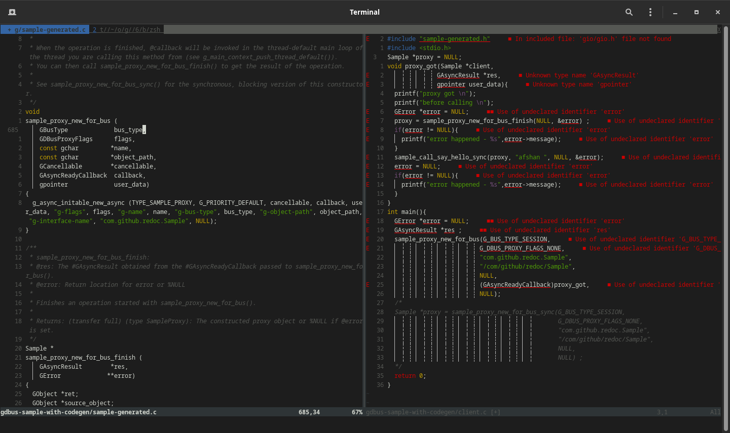Click the X to close the vim tab
Viewport: 730px width, 433px height.
click(719, 30)
